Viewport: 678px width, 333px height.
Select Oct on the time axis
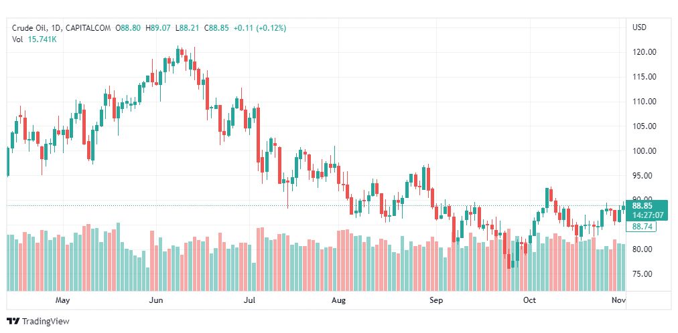coord(529,300)
